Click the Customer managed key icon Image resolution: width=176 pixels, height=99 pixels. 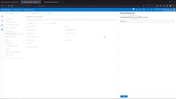pyautogui.click(x=7, y=52)
